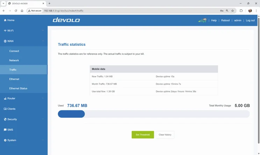
Task: Click the Reboot link in header
Action: pyautogui.click(x=225, y=20)
